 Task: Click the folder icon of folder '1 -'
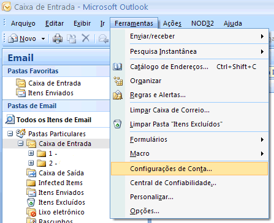(x=42, y=153)
